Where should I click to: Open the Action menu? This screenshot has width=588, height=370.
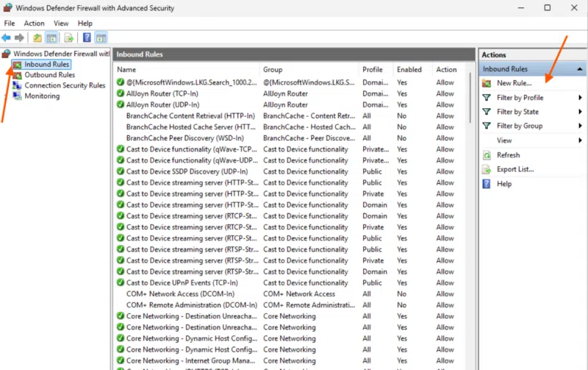pos(34,24)
